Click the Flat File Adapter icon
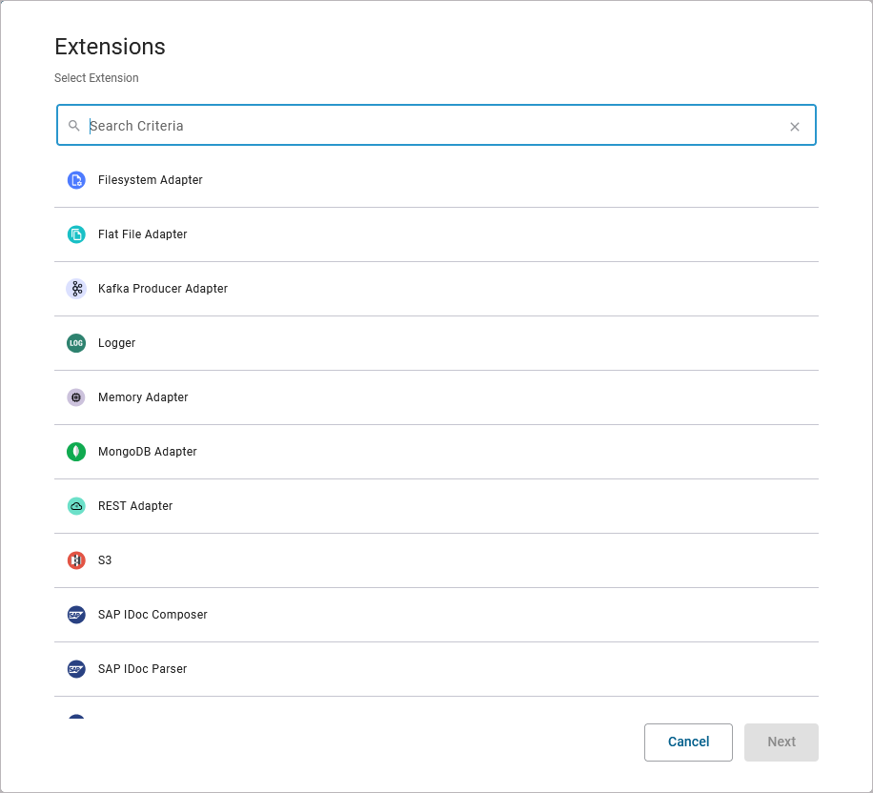The width and height of the screenshot is (873, 793). 76,234
